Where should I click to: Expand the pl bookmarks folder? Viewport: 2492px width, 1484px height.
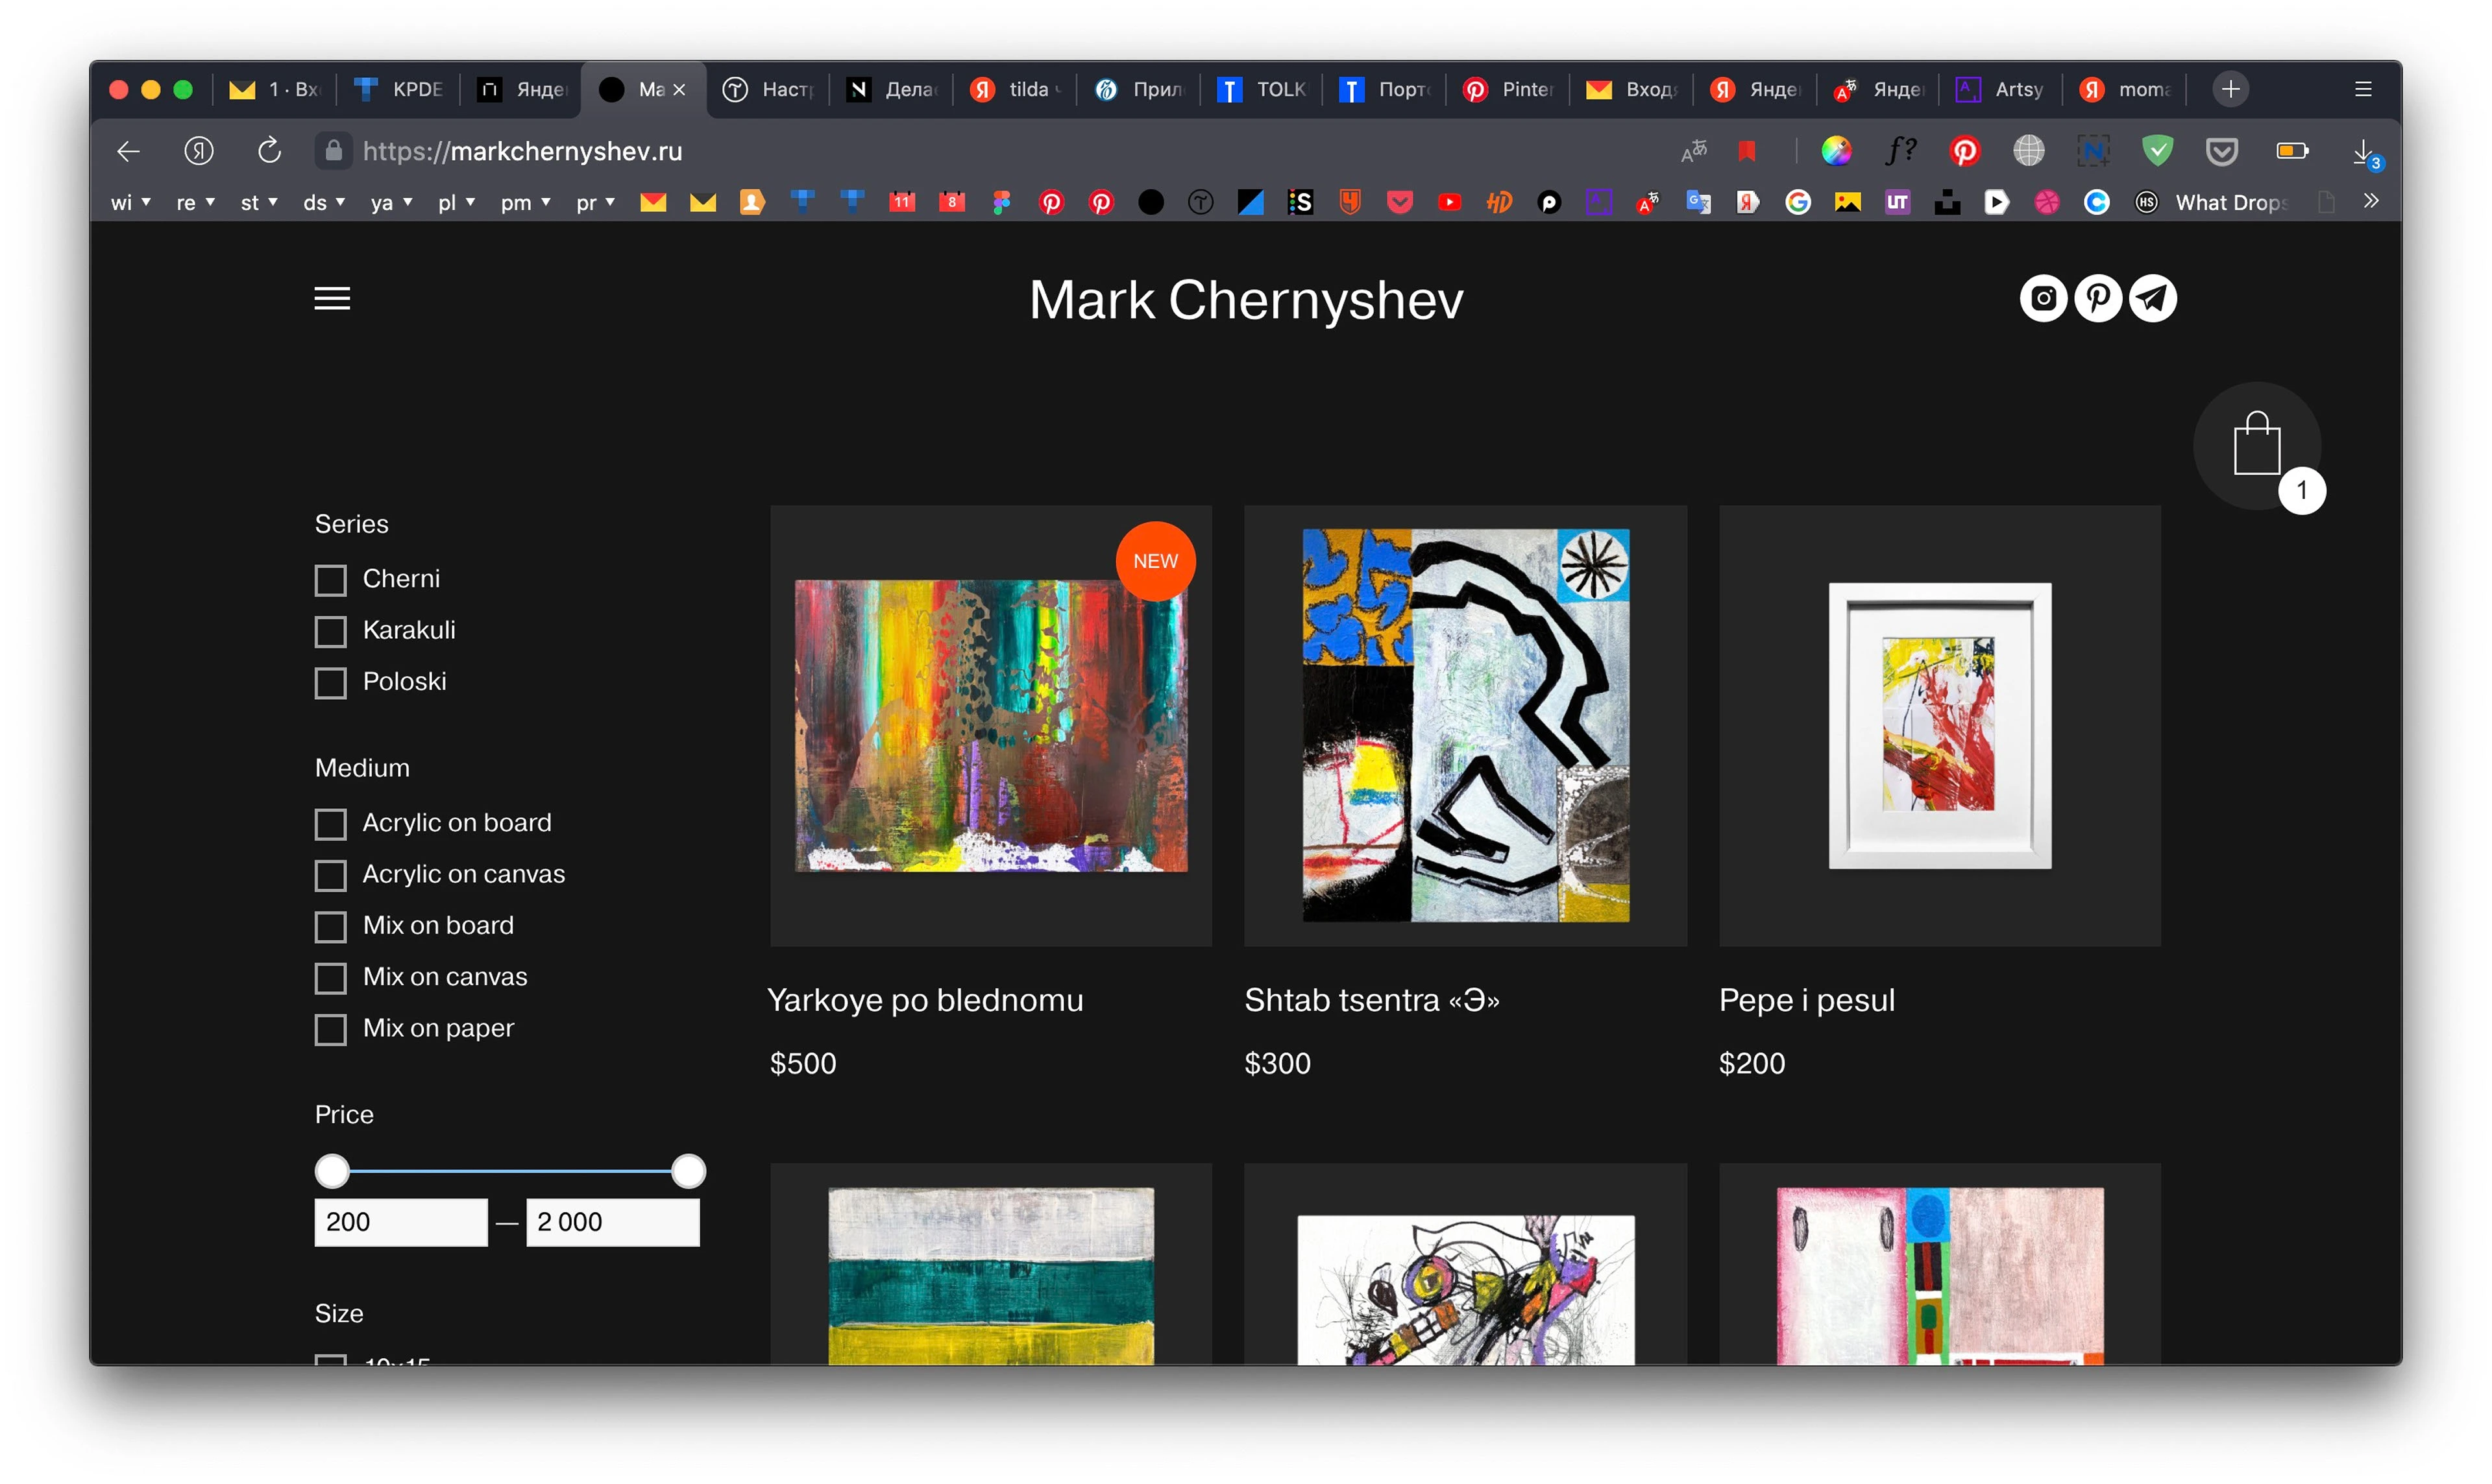coord(456,202)
